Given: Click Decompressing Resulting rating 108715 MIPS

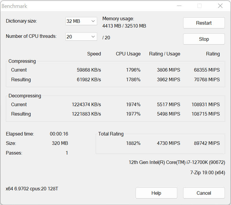Looking at the screenshot, I should [x=205, y=114].
